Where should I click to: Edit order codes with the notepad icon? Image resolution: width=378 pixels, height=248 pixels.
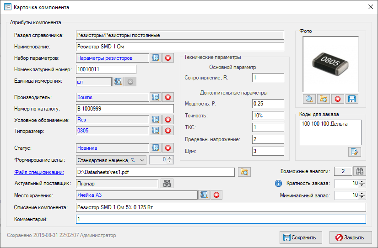click(355, 152)
